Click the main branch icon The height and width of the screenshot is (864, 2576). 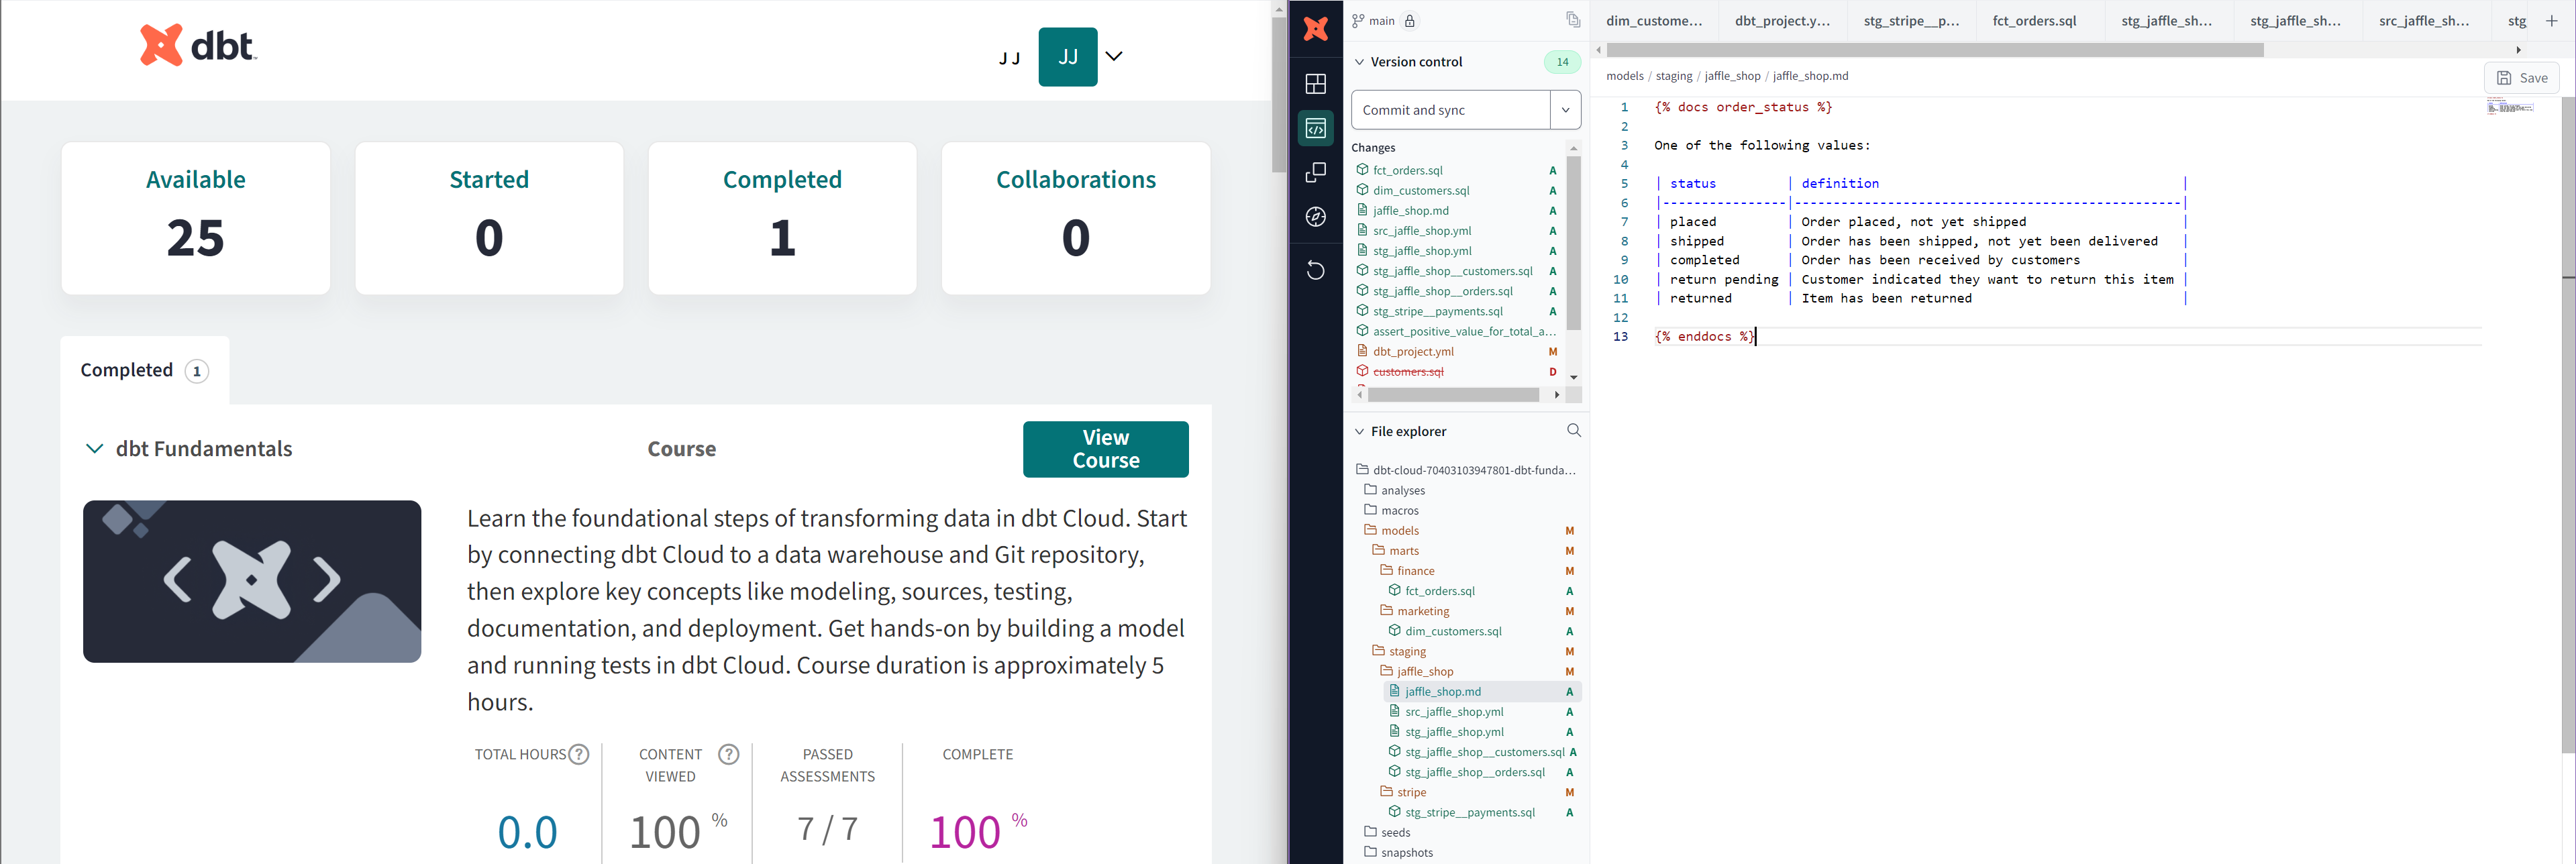point(1358,21)
